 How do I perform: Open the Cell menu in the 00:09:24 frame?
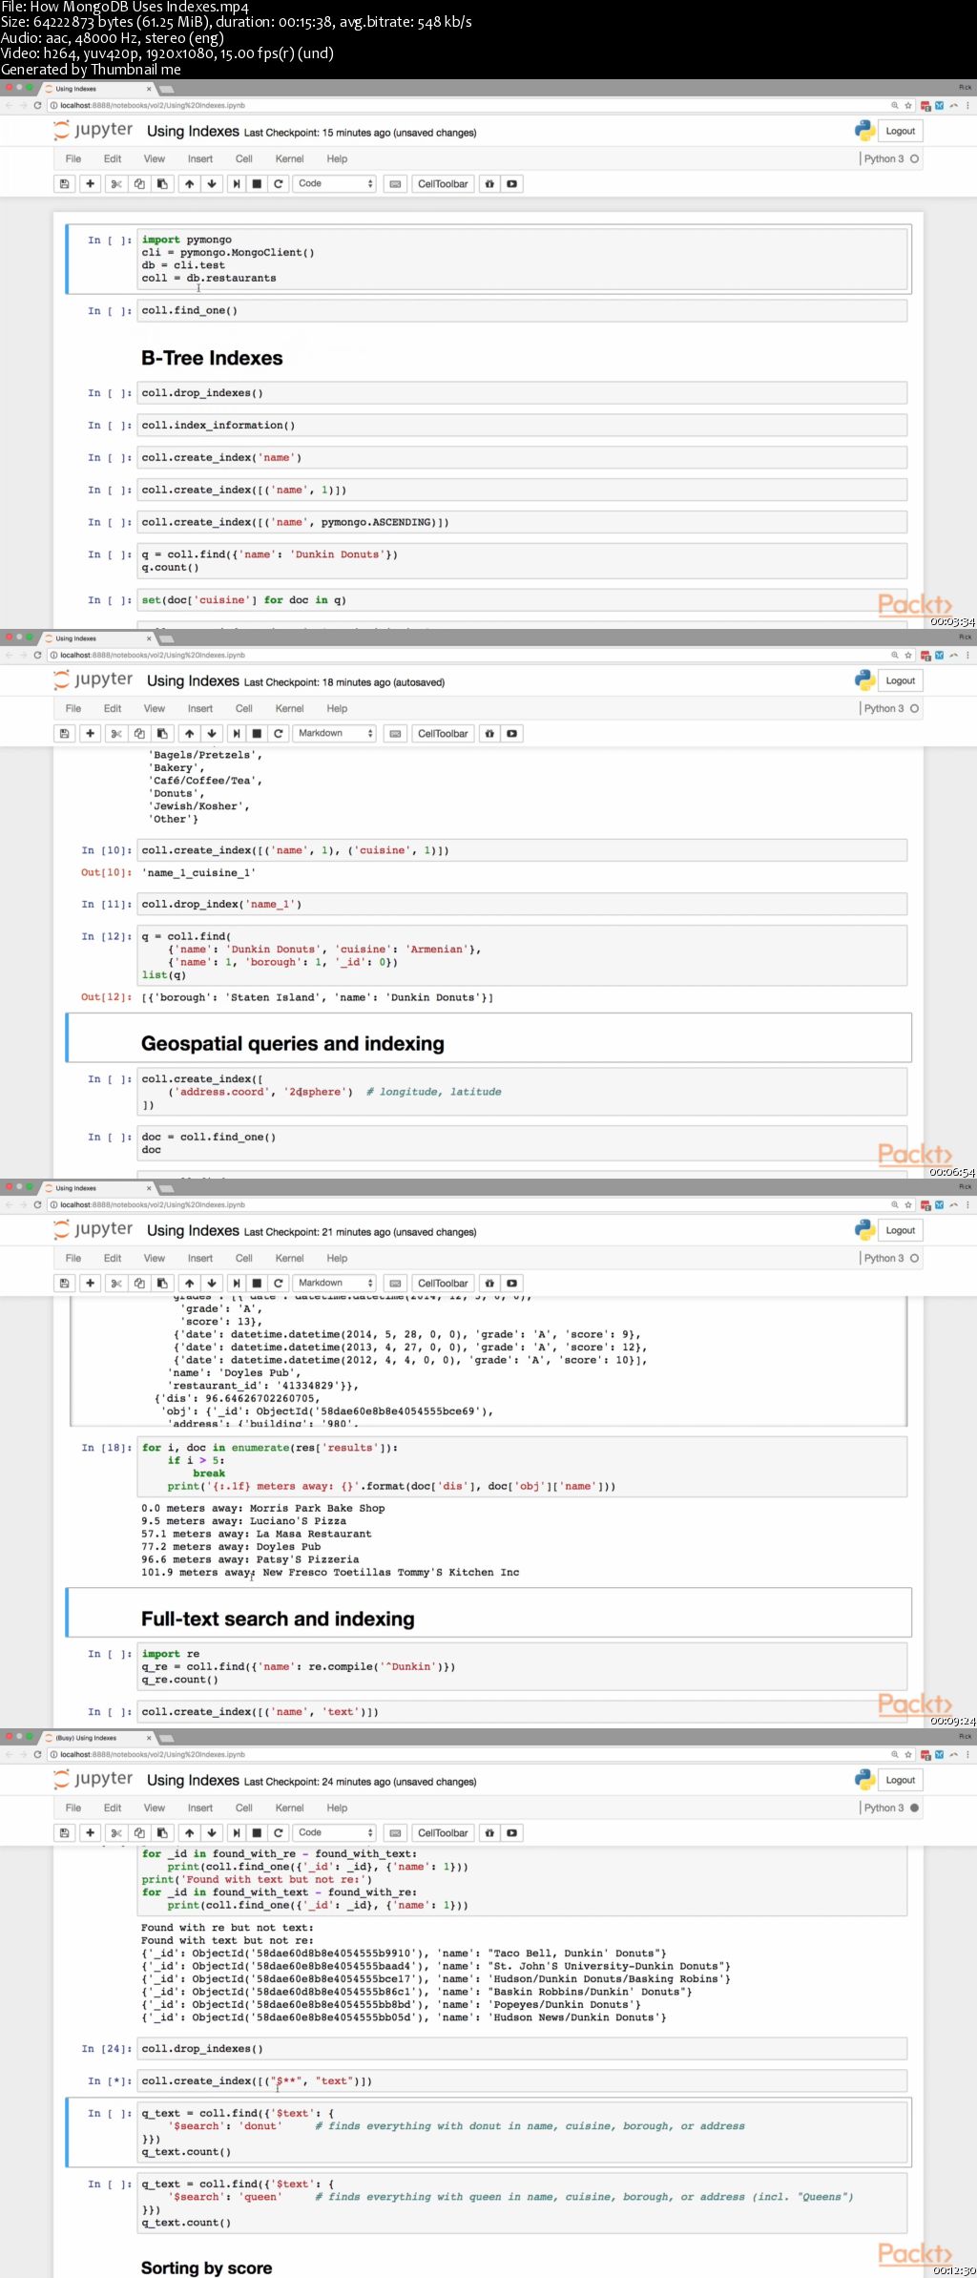[244, 1259]
